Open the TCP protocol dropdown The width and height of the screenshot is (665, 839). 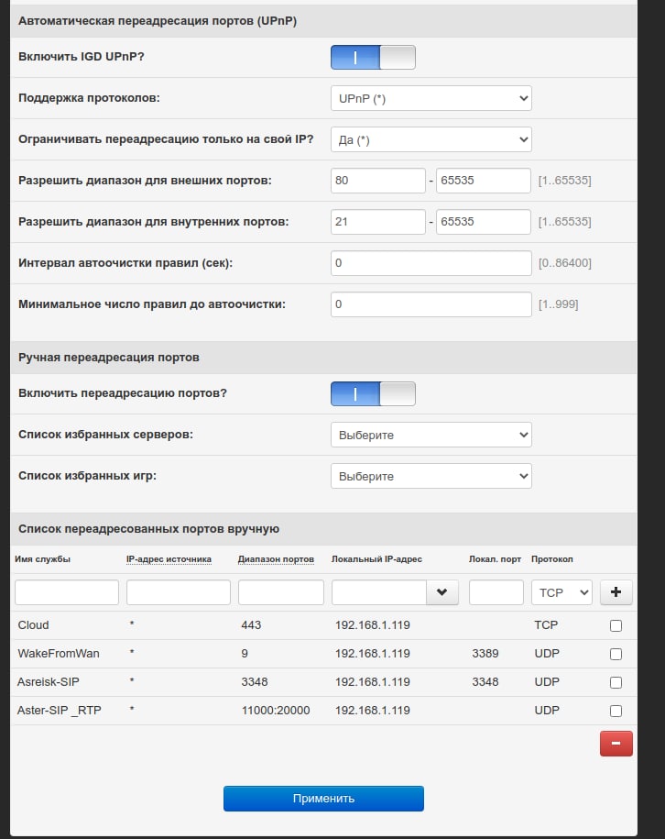561,592
